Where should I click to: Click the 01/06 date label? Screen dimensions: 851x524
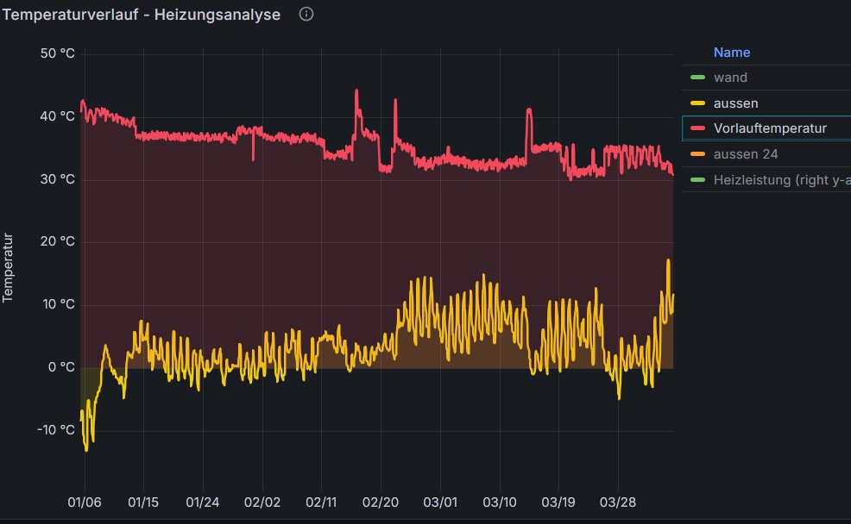(x=84, y=502)
